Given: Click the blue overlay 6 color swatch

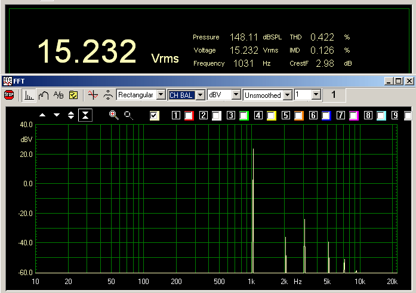Looking at the screenshot, I should pos(326,115).
